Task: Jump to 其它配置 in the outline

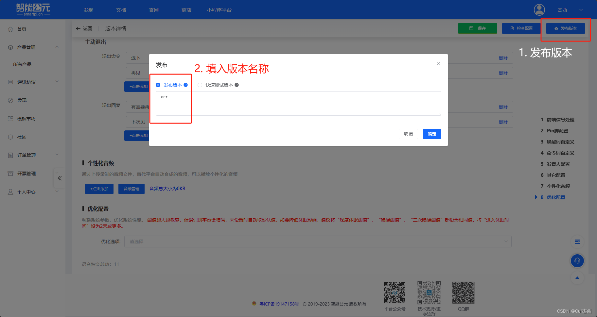Action: click(x=556, y=175)
